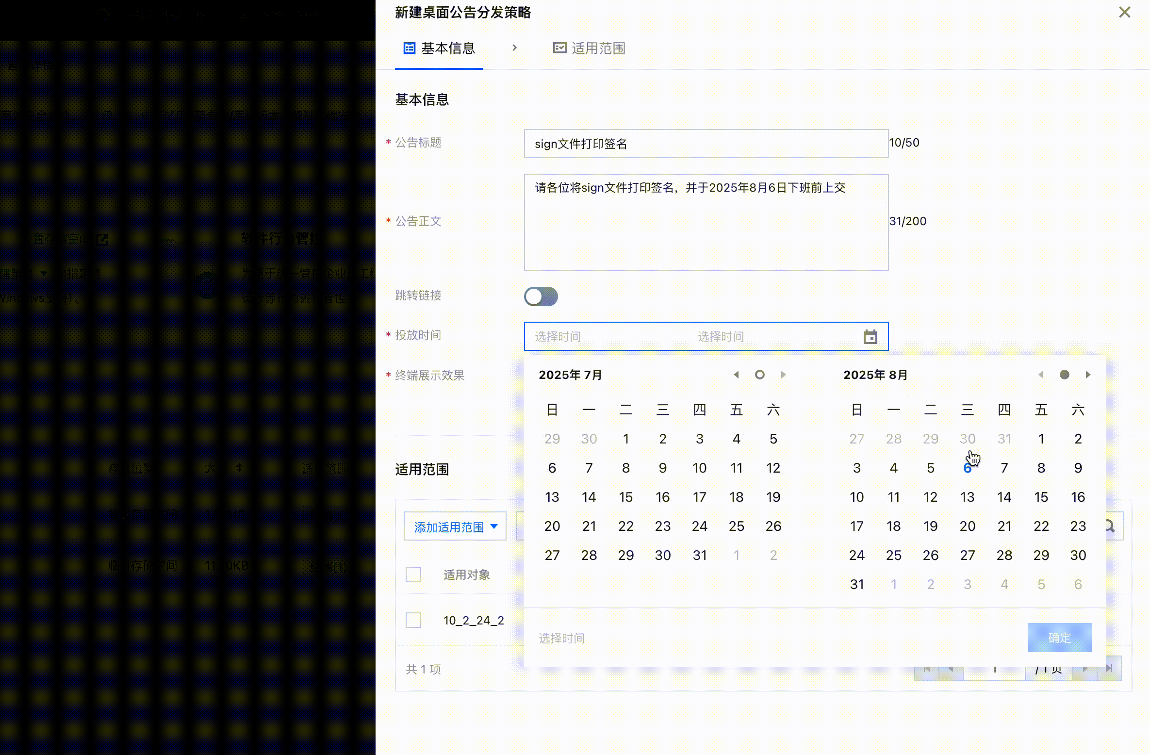
Task: Click the 确定 button in date picker
Action: pyautogui.click(x=1059, y=638)
